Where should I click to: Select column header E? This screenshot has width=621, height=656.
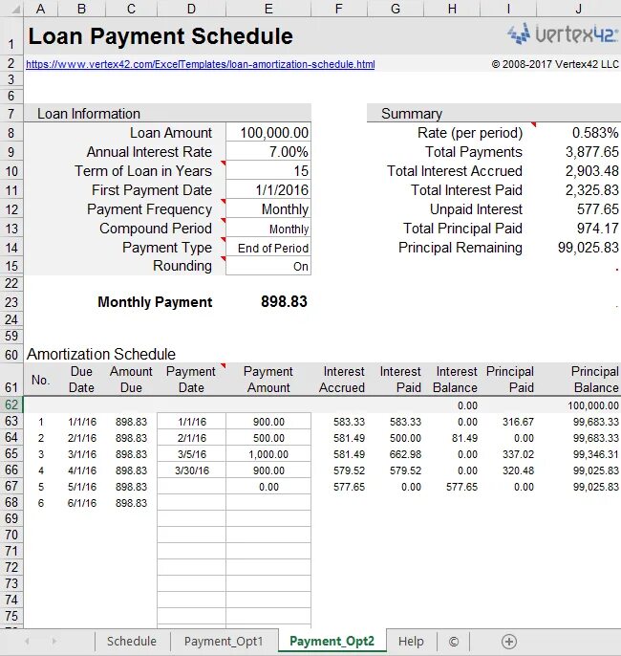pyautogui.click(x=268, y=9)
